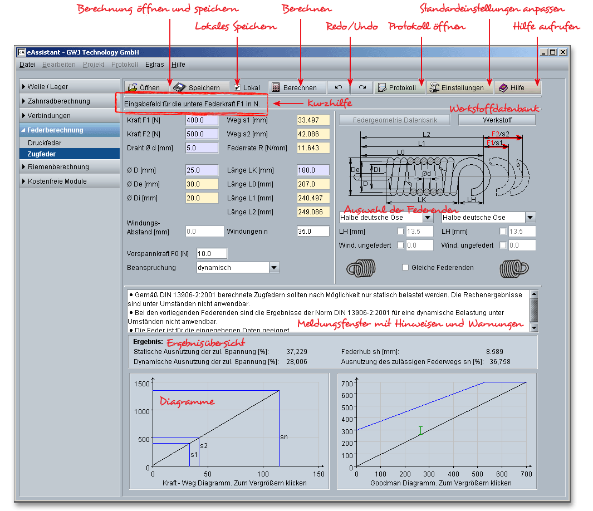This screenshot has height=511, width=593.
Task: Tick the left LH [mm] checkbox
Action: [x=400, y=232]
